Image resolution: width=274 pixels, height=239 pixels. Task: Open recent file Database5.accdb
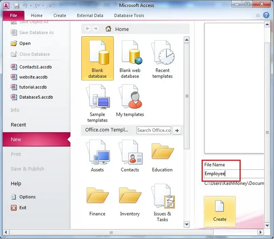pyautogui.click(x=32, y=97)
